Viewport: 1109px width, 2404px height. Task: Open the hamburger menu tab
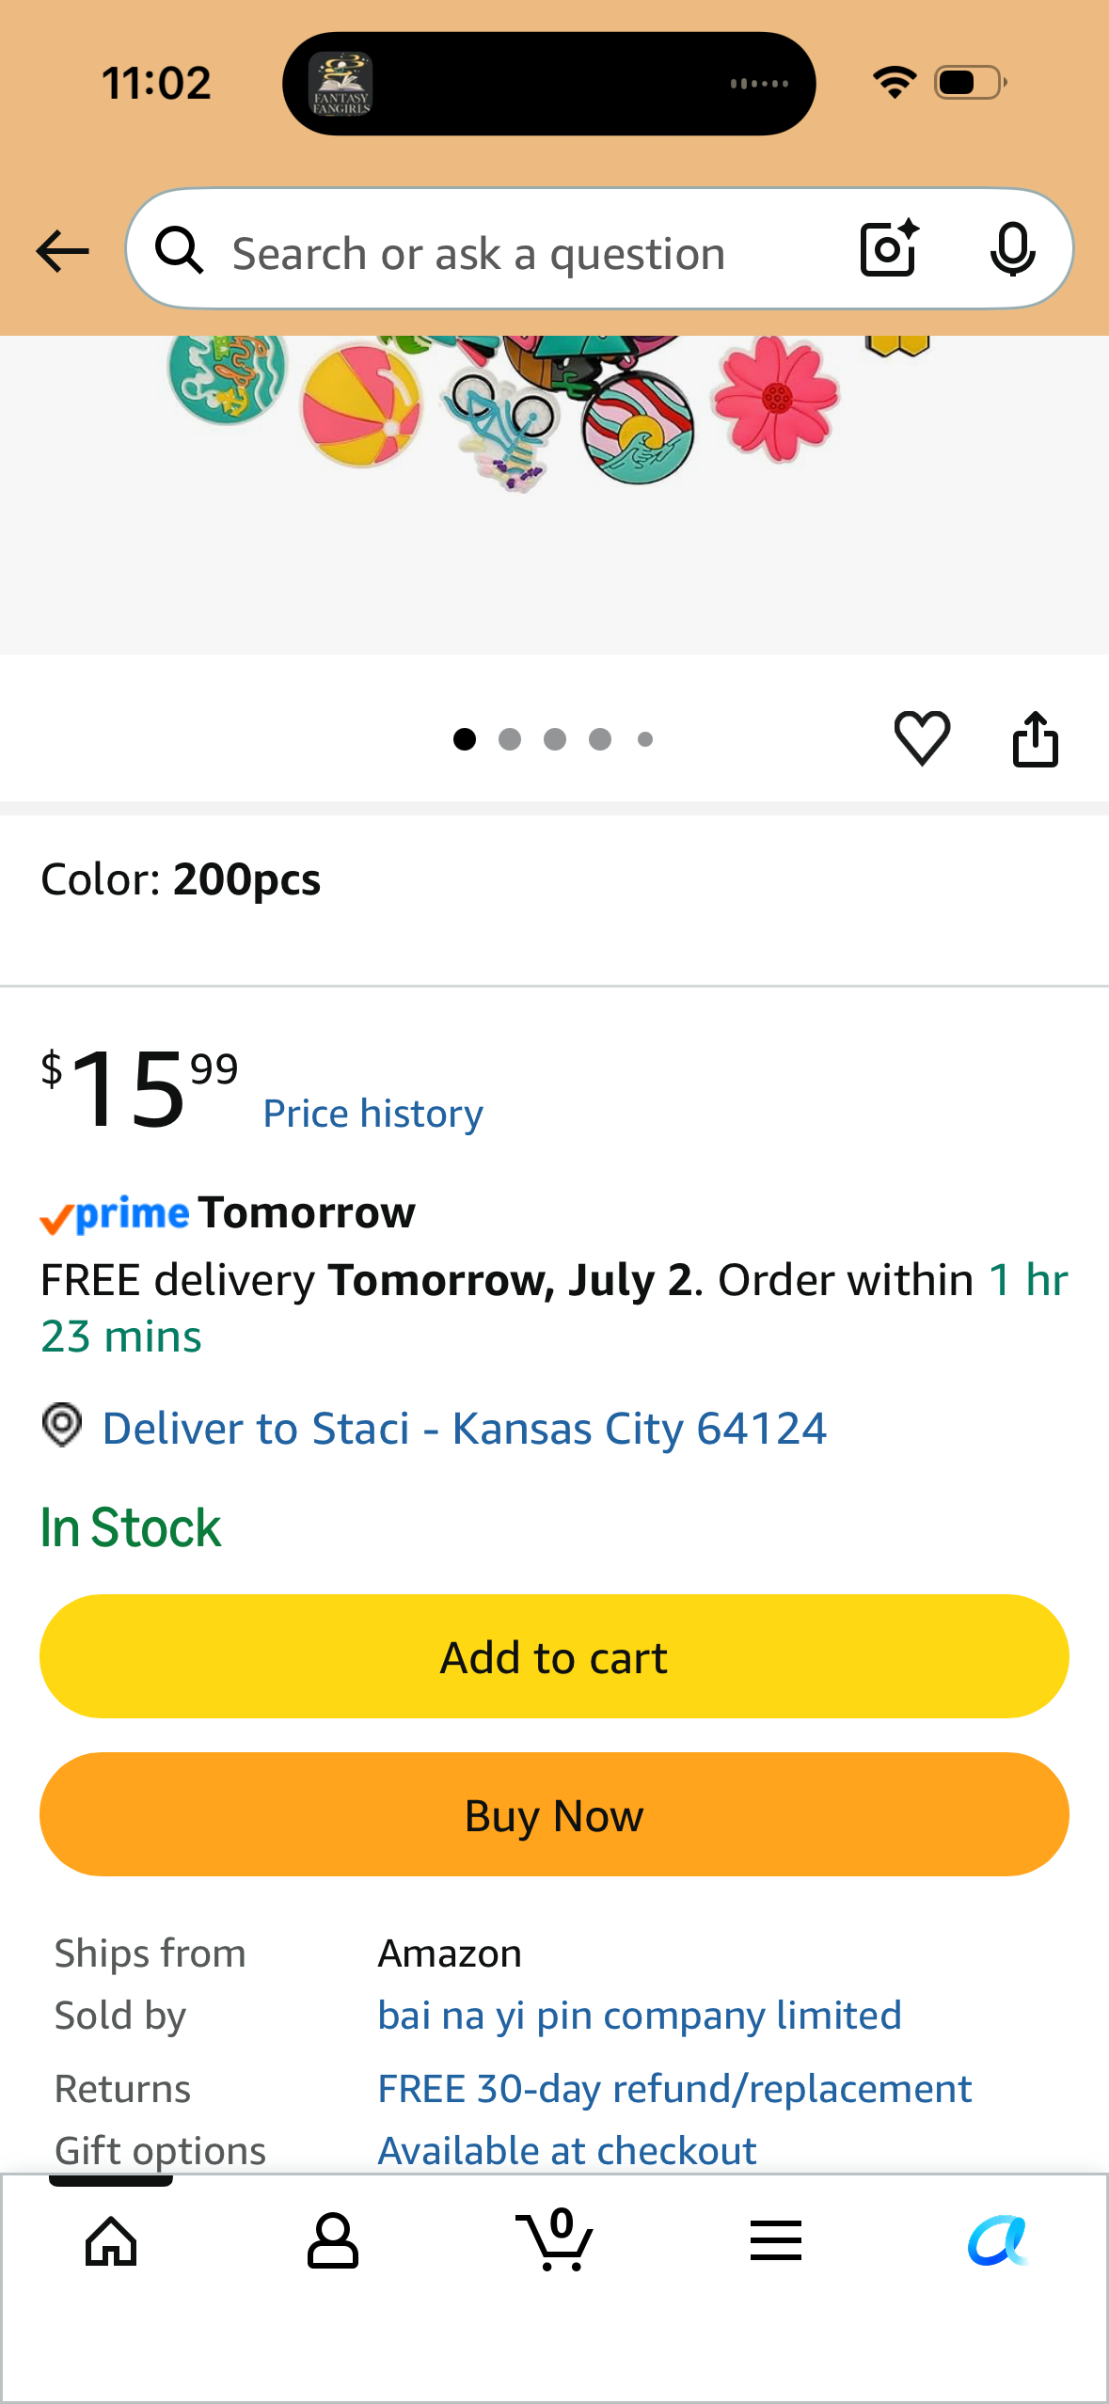coord(776,2240)
